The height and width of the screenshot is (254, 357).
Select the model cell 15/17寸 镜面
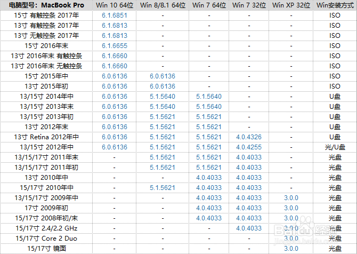[46, 249]
